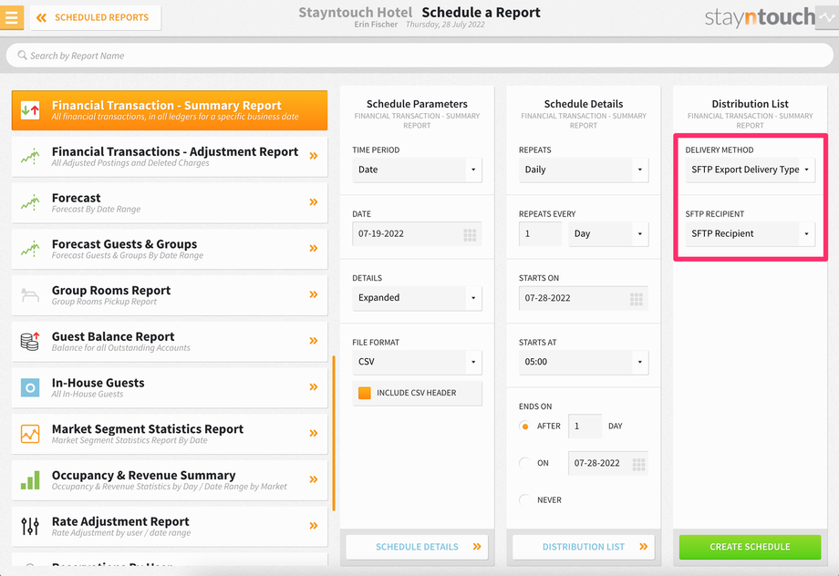Select Financial Transaction - Summary Report
839x576 pixels.
click(170, 110)
